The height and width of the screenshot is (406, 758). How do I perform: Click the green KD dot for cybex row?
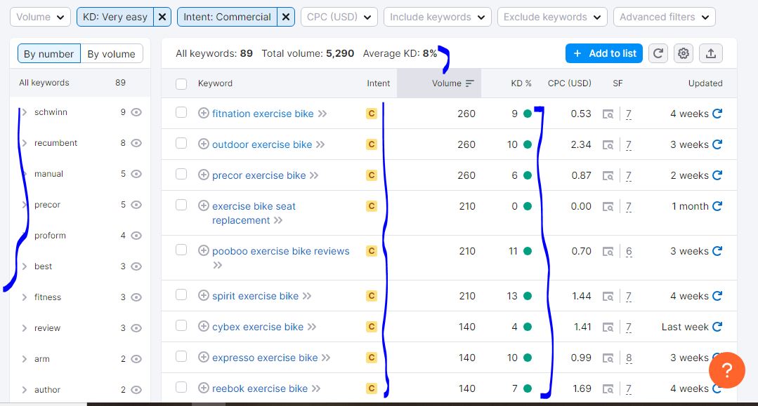pos(528,327)
